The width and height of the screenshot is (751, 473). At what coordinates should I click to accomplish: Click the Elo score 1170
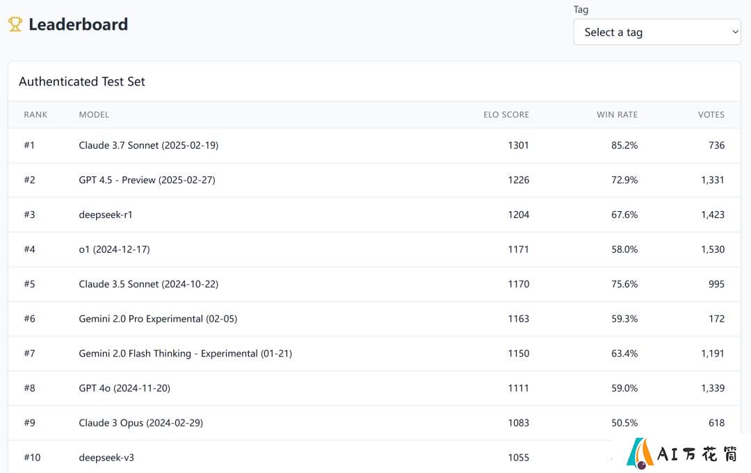coord(518,284)
